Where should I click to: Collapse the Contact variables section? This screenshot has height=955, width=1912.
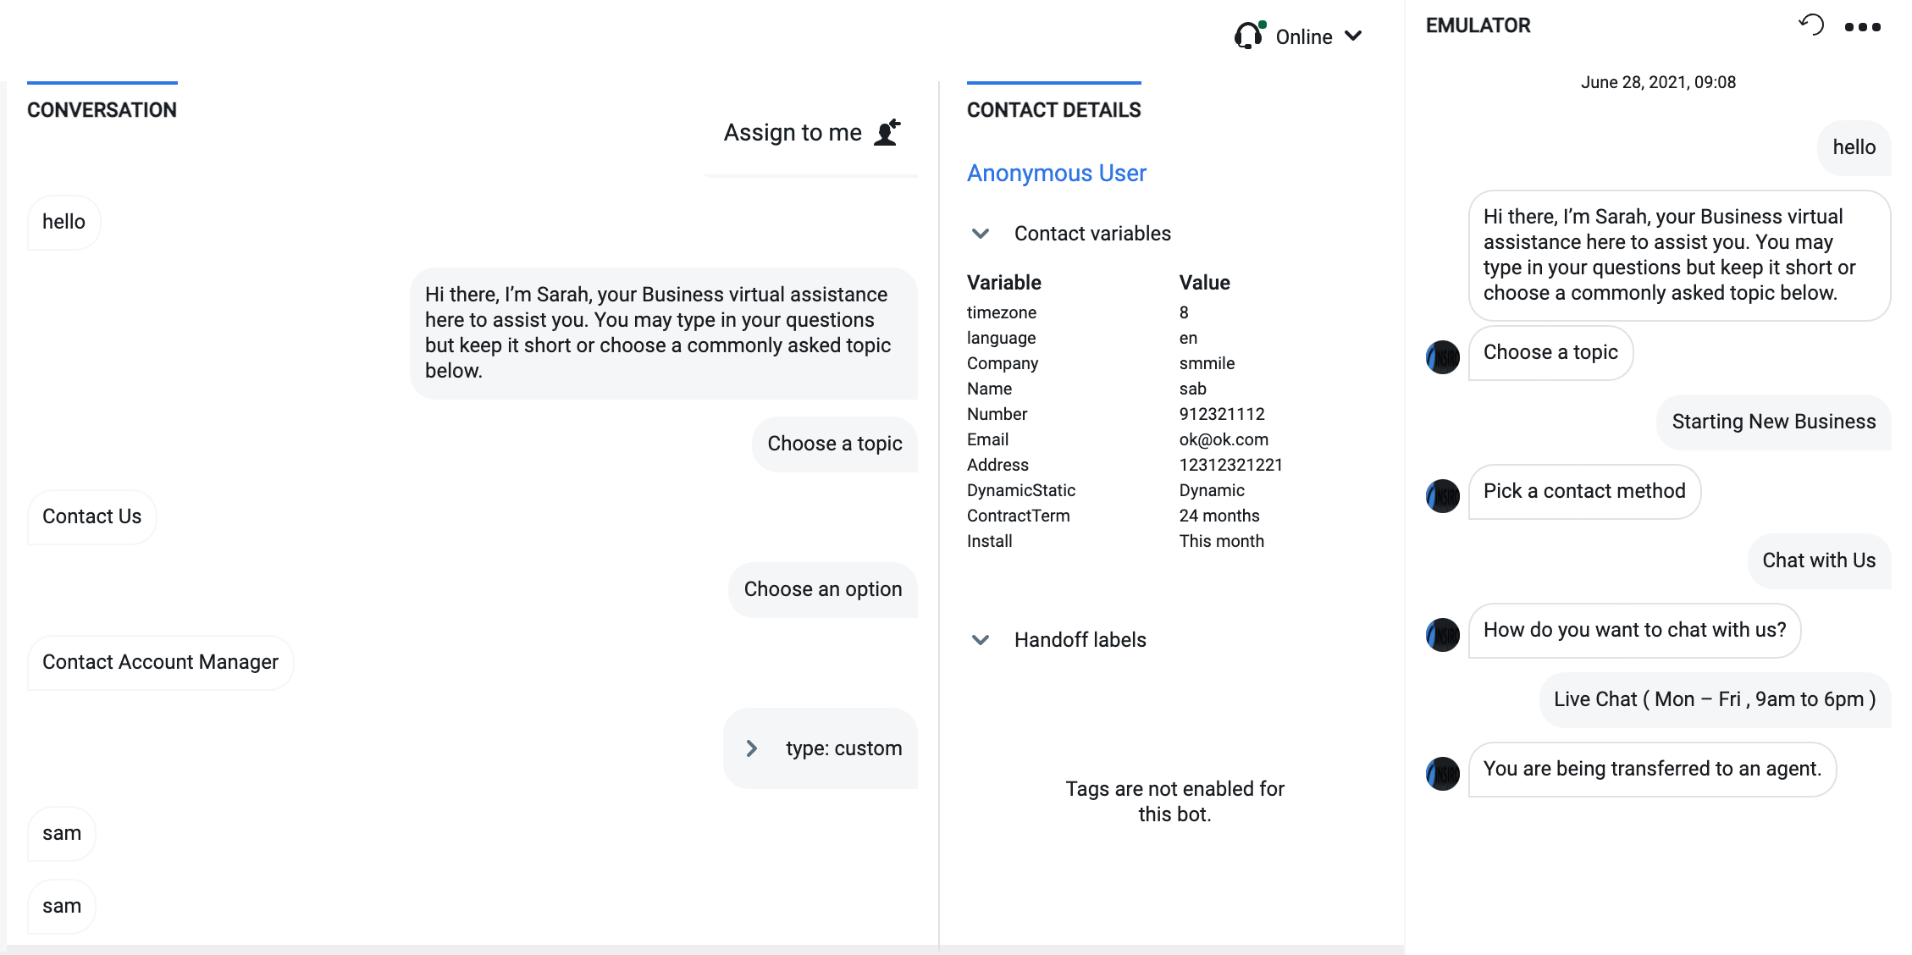coord(981,234)
